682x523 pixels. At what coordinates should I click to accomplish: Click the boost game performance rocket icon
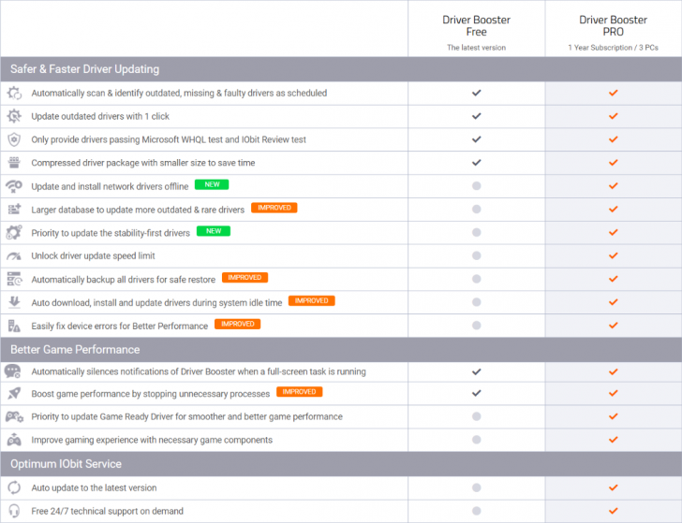[14, 394]
